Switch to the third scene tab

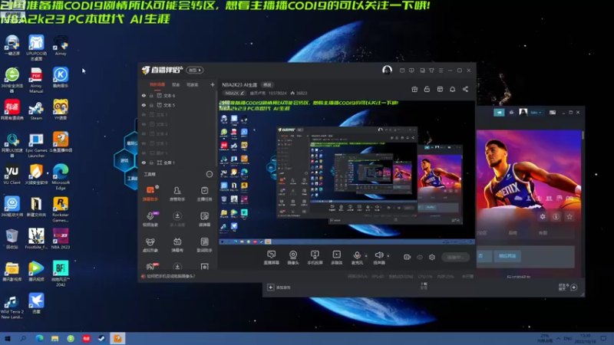[x=193, y=84]
